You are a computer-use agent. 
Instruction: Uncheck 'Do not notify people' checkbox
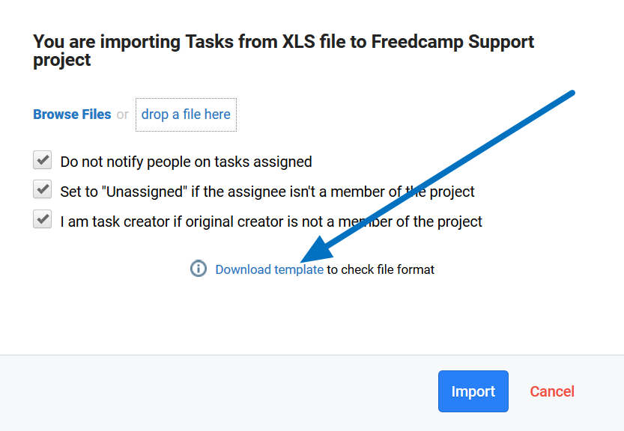pyautogui.click(x=43, y=161)
